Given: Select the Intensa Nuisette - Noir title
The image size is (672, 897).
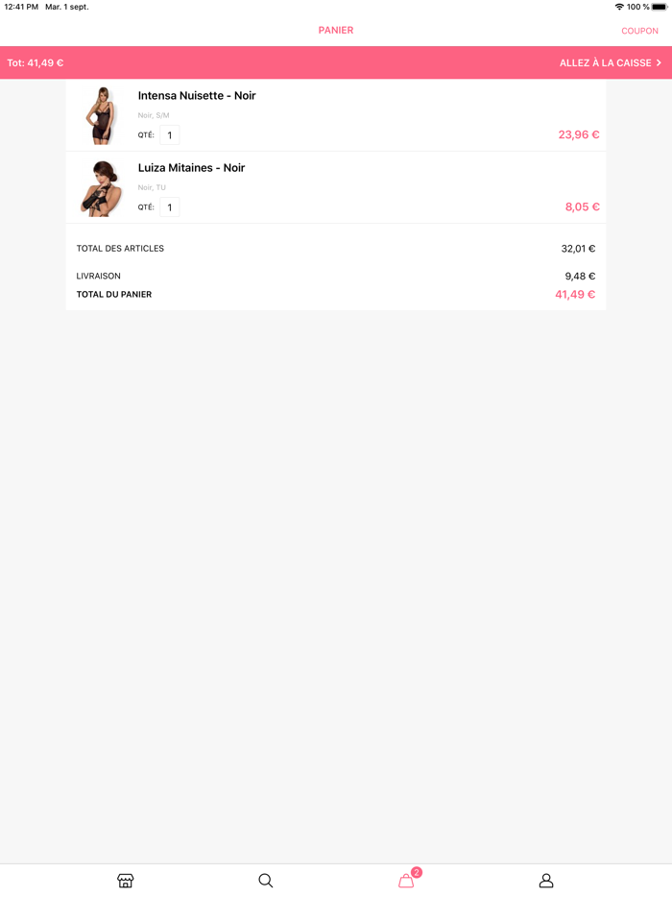Looking at the screenshot, I should [196, 95].
